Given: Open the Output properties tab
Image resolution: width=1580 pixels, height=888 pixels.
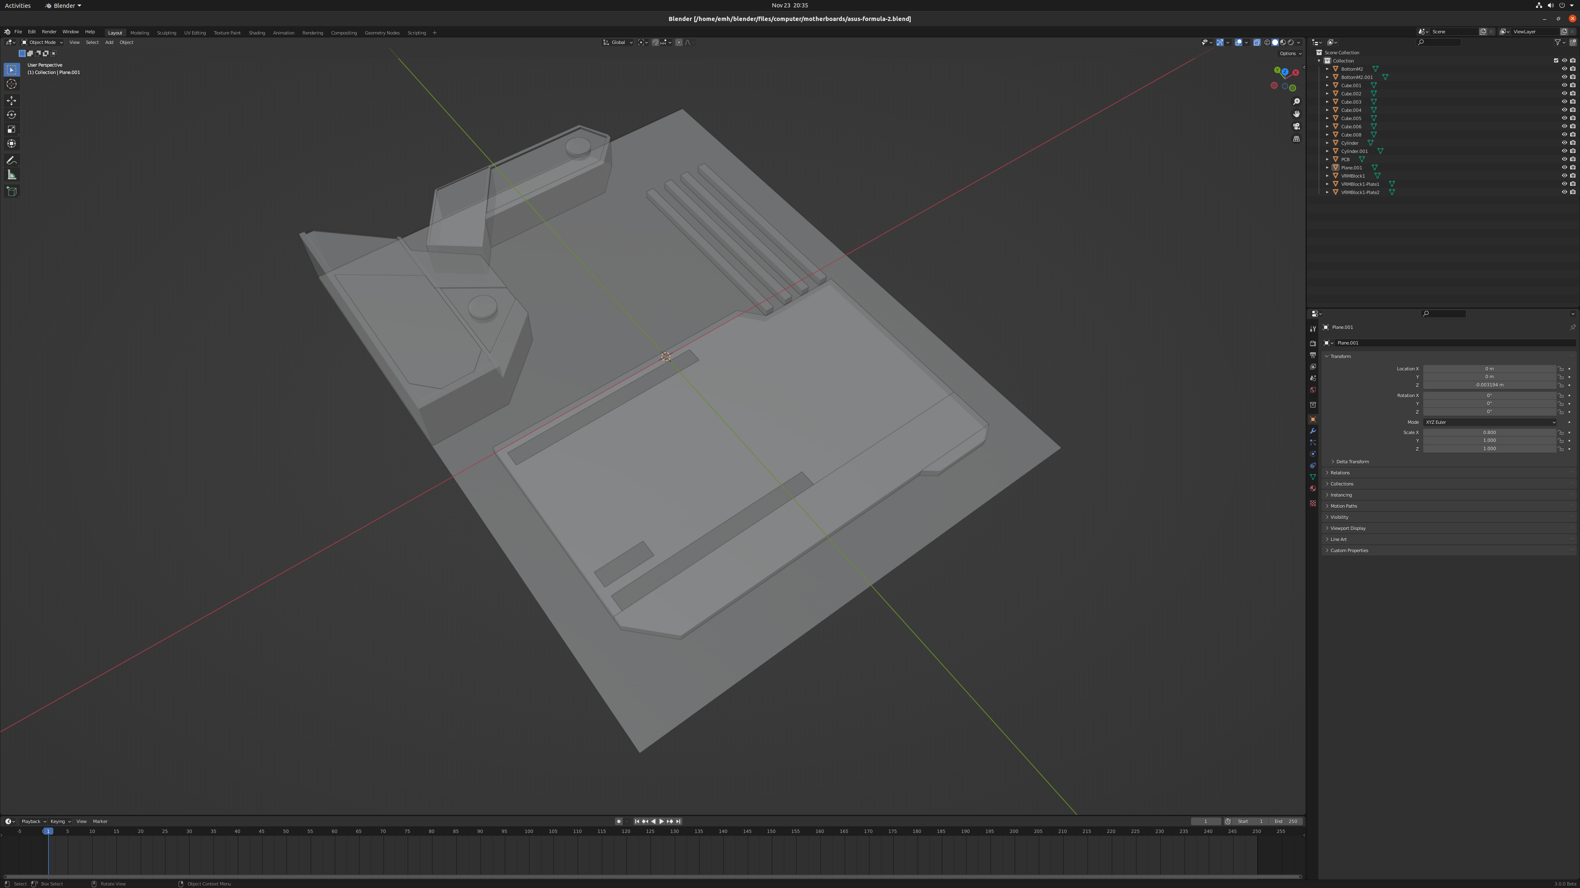Looking at the screenshot, I should click(x=1313, y=356).
